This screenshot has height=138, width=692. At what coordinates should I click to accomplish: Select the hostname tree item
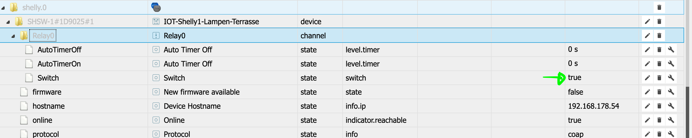pos(48,106)
